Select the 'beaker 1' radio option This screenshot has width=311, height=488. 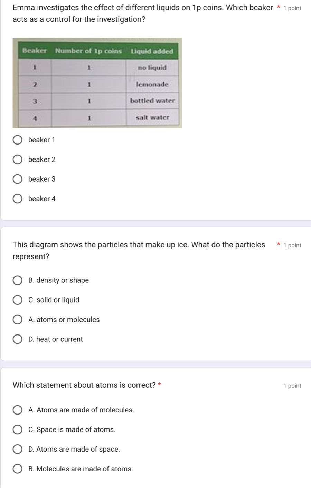[x=18, y=140]
